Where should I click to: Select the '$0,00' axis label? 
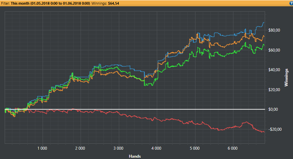click(x=273, y=109)
